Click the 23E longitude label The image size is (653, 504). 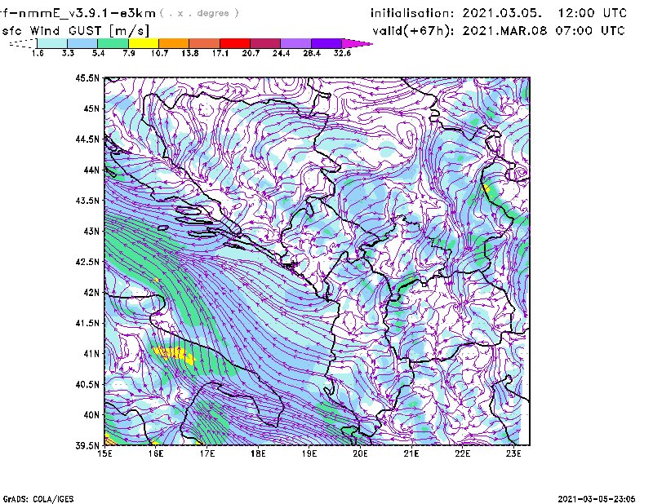click(x=513, y=453)
